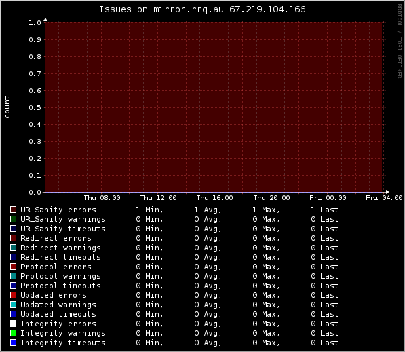Click the Updated warnings cyan swatch
The width and height of the screenshot is (405, 352).
13,305
